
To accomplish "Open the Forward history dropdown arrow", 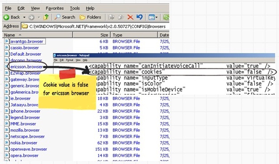I will (x=39, y=17).
